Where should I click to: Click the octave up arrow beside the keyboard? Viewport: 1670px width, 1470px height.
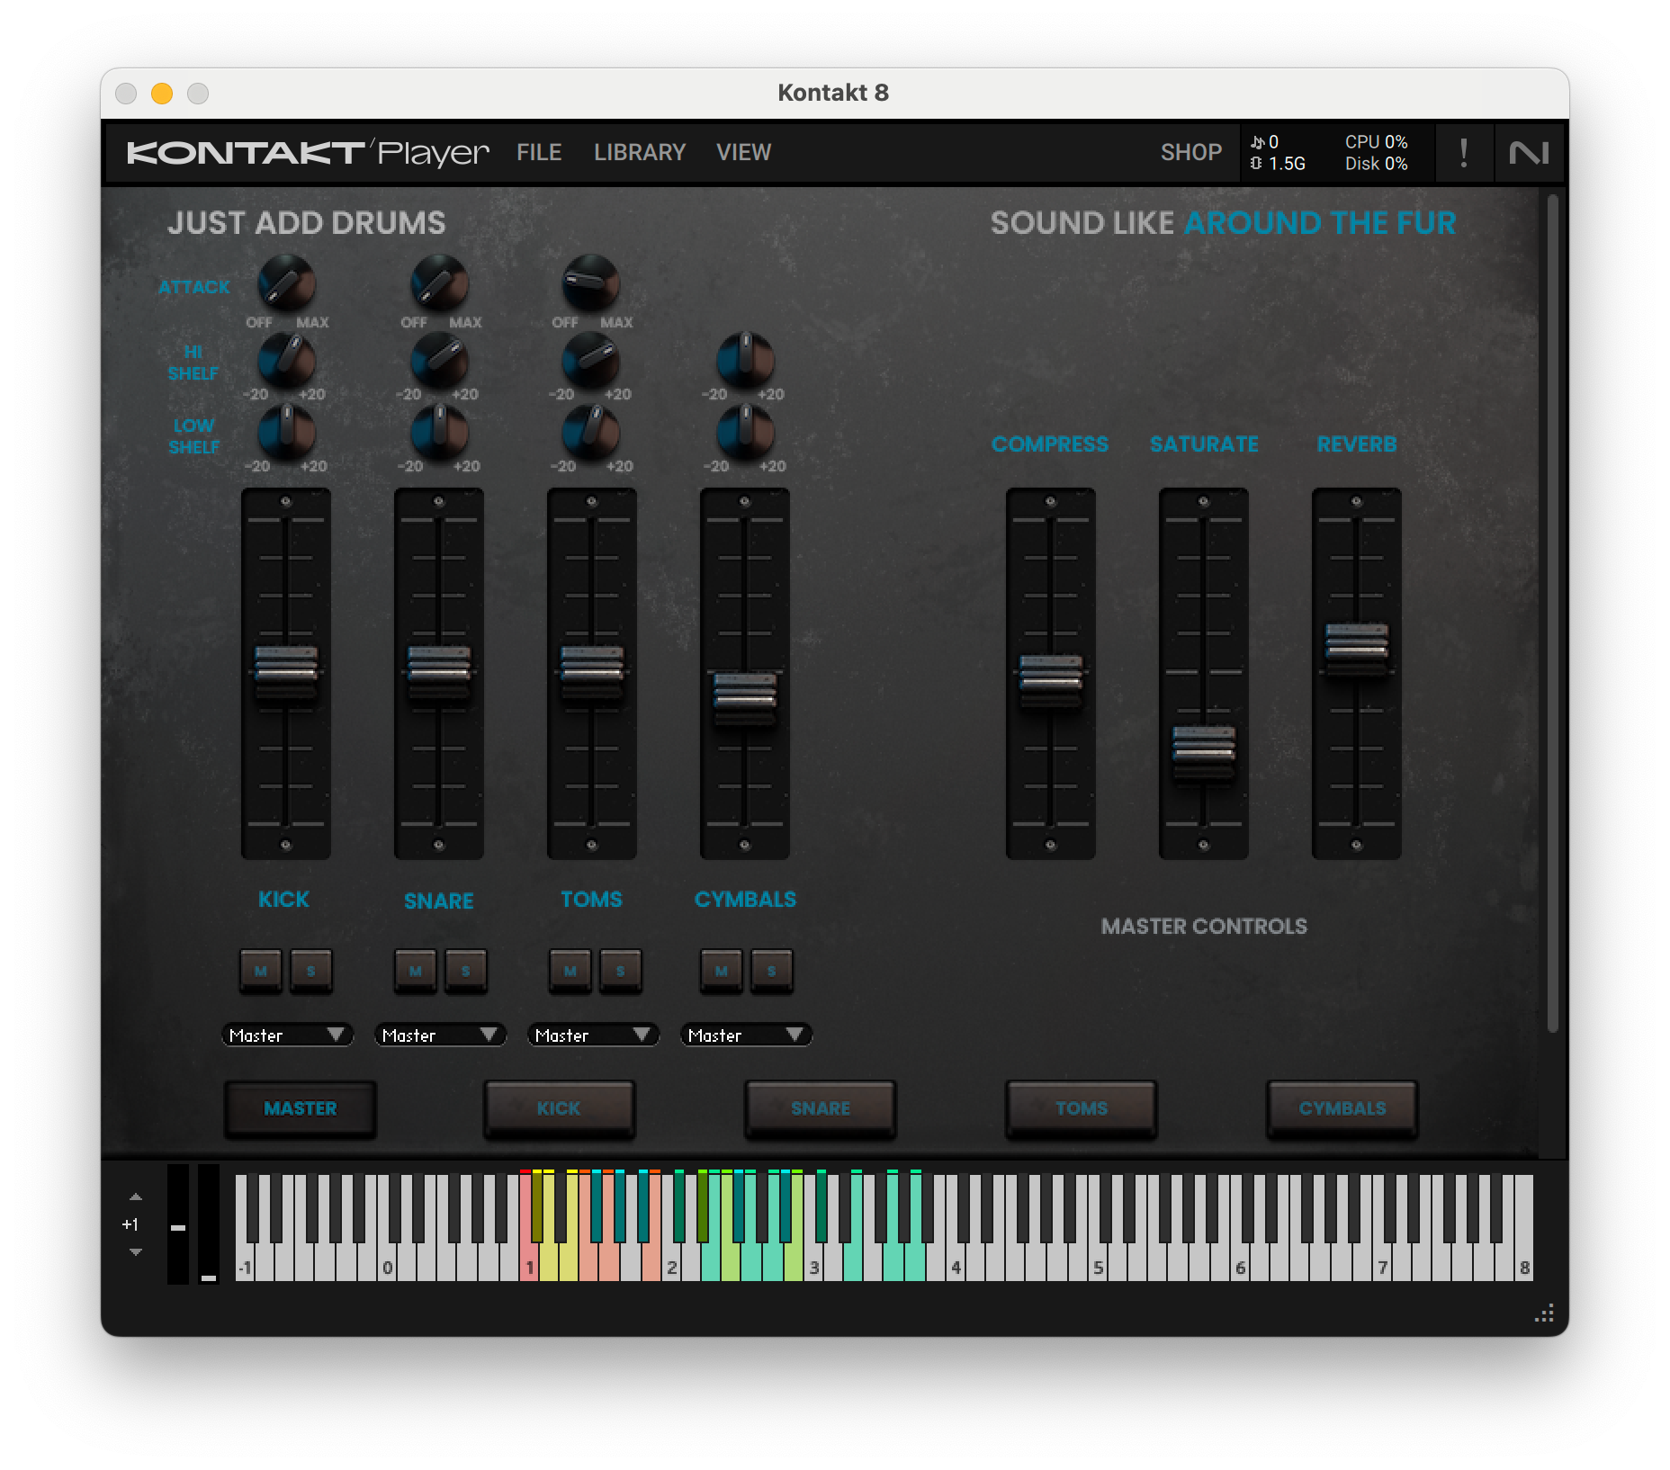136,1197
